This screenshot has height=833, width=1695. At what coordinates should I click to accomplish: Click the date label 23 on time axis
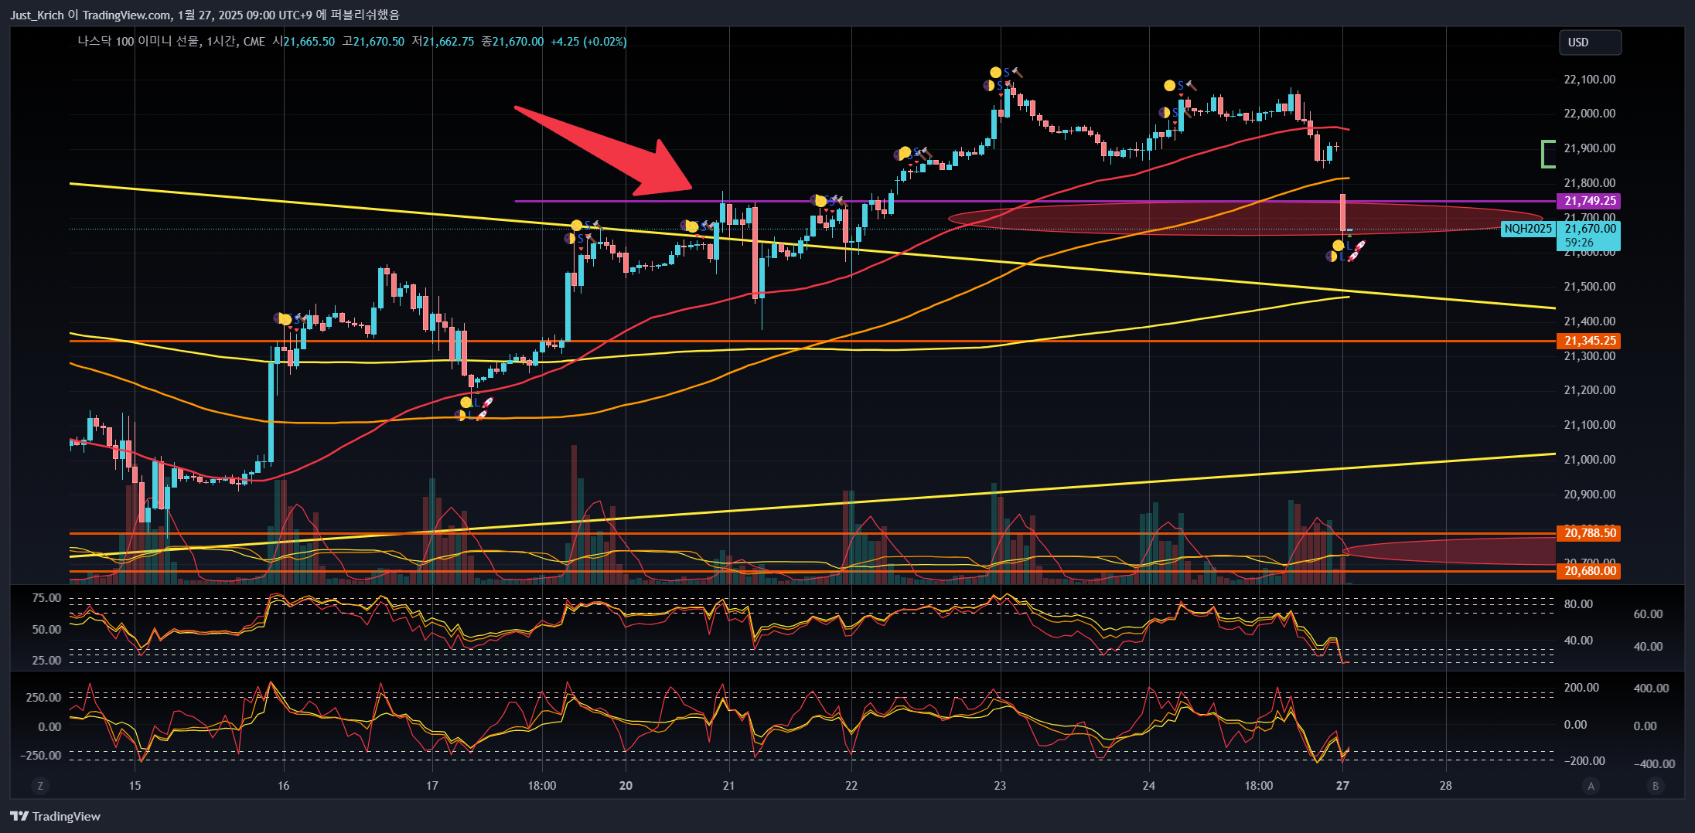click(x=1000, y=786)
